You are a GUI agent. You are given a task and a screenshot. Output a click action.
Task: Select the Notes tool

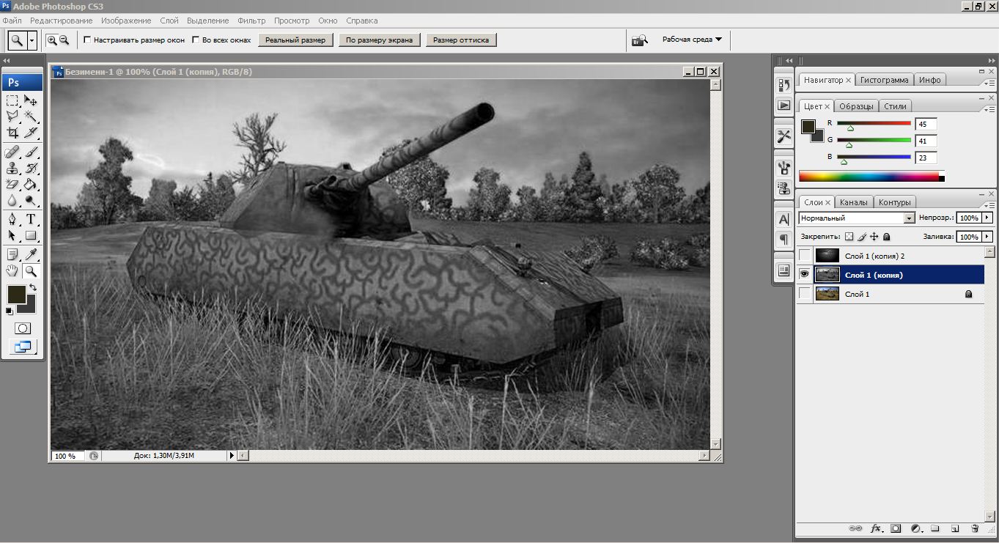[12, 255]
